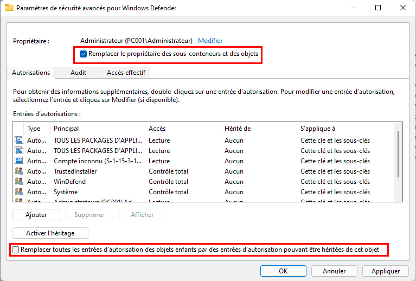Sort by the S'applique à column header

344,129
